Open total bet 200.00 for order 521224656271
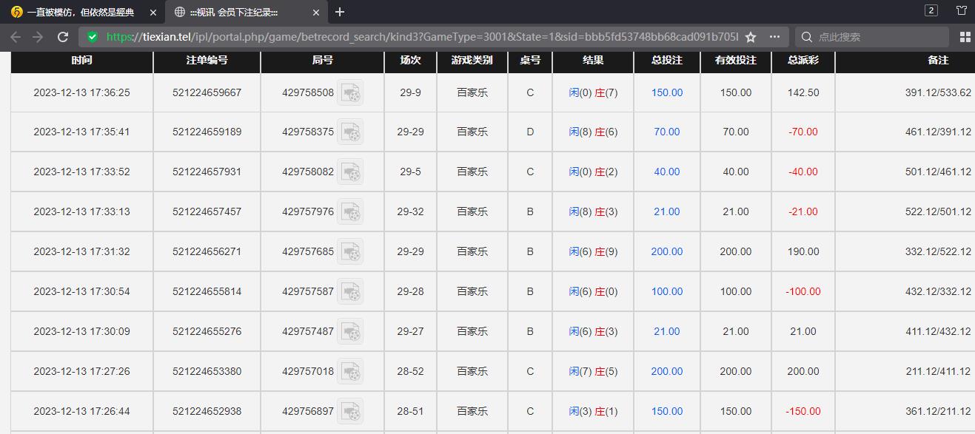This screenshot has width=975, height=434. click(667, 251)
